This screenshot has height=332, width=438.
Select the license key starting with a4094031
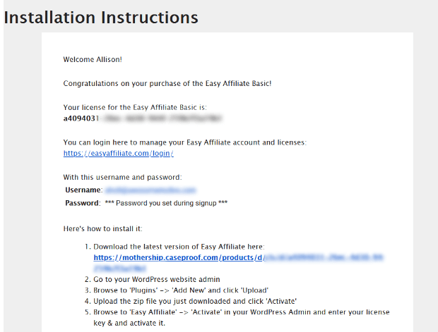(x=143, y=118)
